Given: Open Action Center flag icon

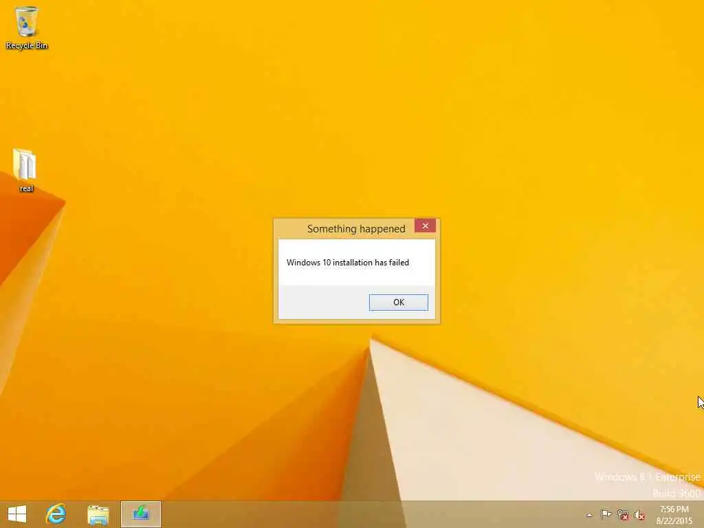Looking at the screenshot, I should (x=606, y=514).
